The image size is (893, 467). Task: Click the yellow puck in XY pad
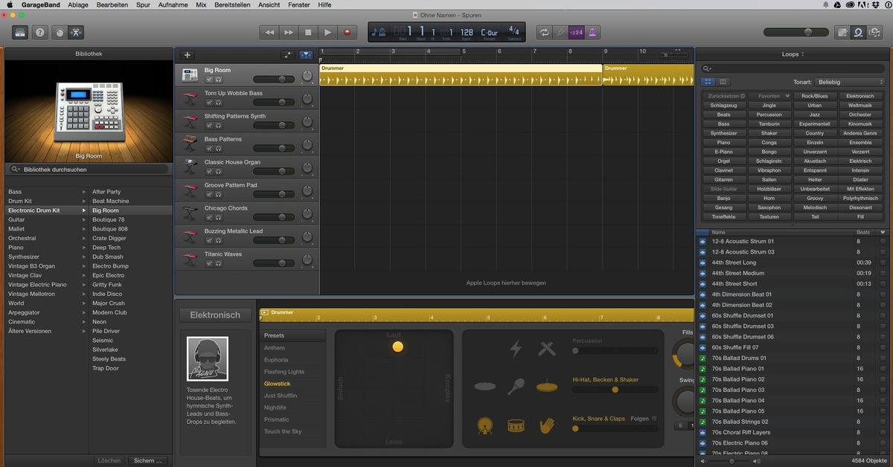[x=397, y=347]
